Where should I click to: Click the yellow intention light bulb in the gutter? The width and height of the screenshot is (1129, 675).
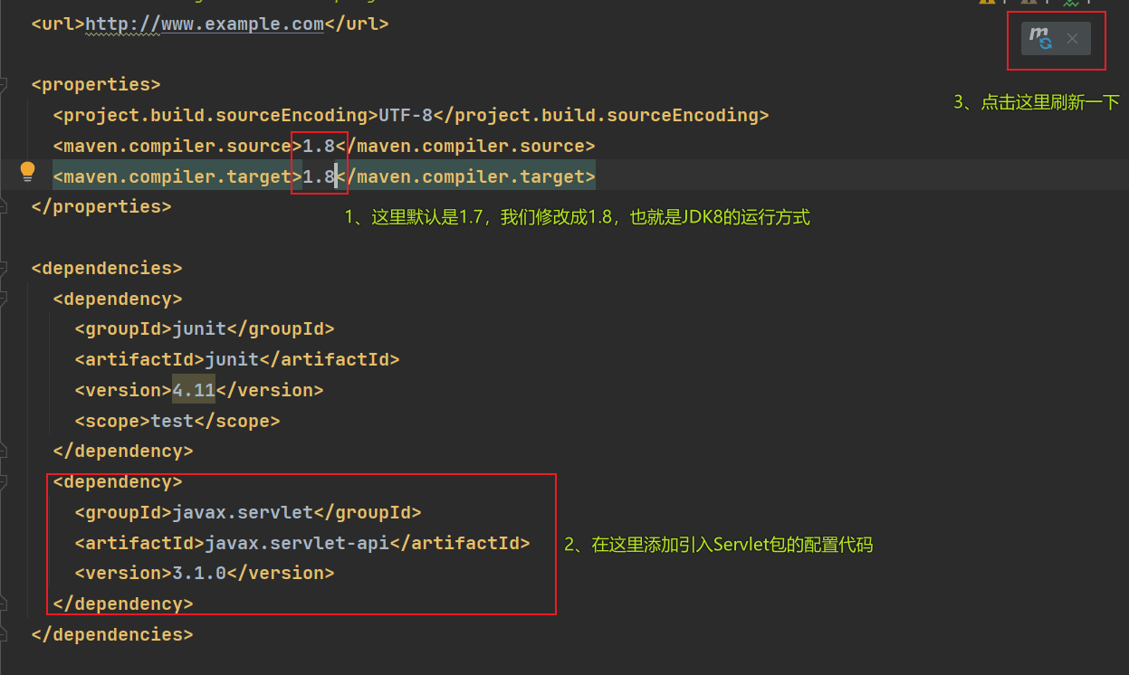[x=26, y=170]
